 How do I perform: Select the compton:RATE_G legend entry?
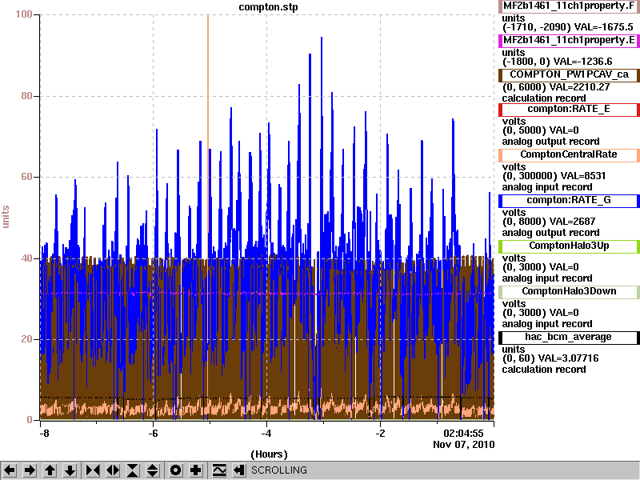point(569,201)
